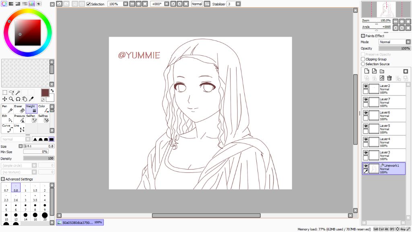
Task: Select the rectangular Selection tool
Action: [x=5, y=92]
